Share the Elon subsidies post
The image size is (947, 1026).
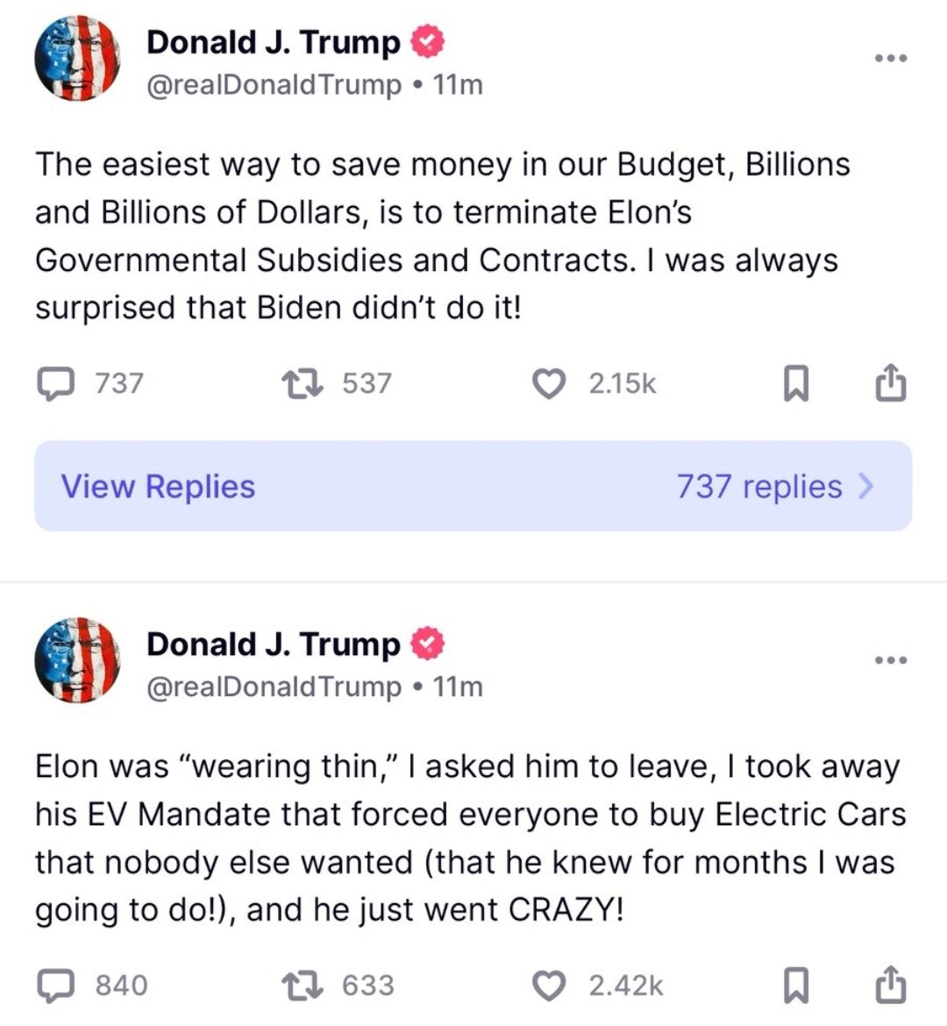(890, 383)
